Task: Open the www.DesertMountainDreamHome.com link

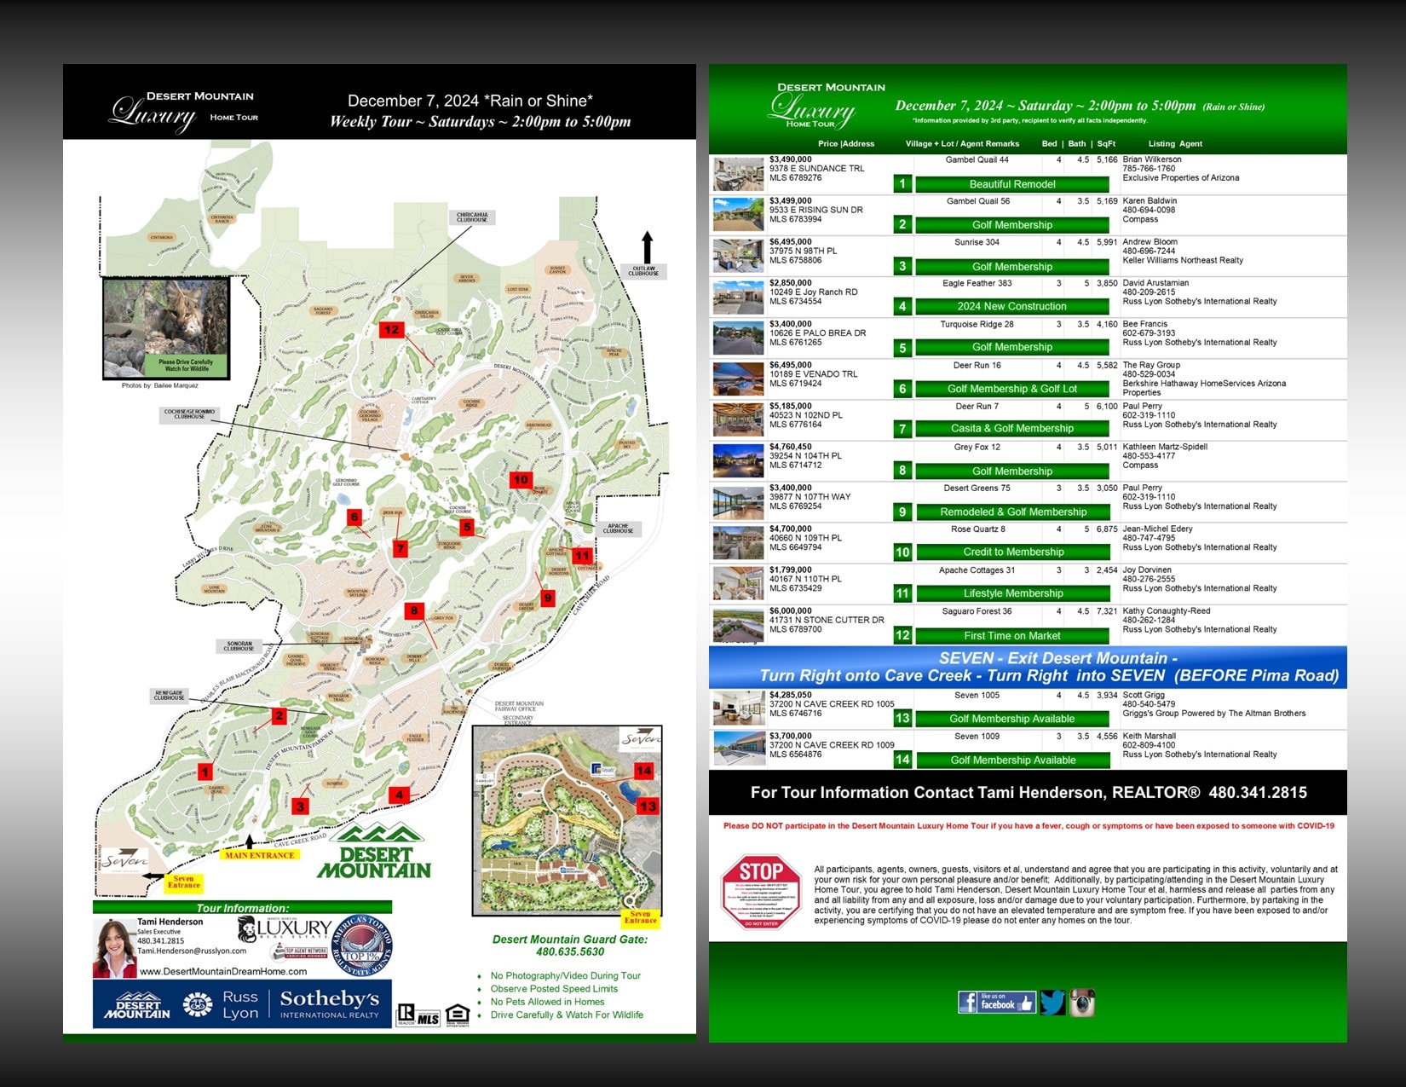Action: pyautogui.click(x=223, y=971)
